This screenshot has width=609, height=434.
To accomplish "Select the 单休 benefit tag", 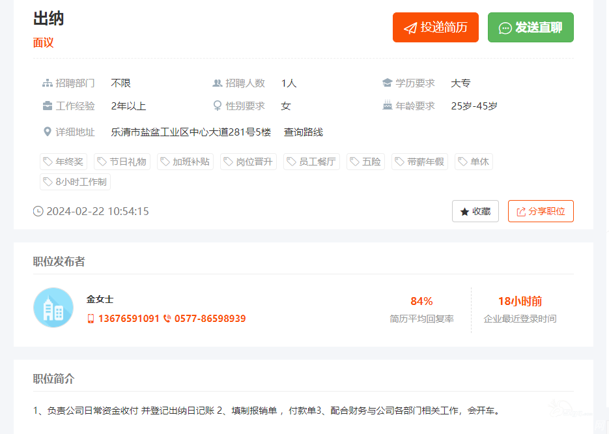I will (x=474, y=162).
